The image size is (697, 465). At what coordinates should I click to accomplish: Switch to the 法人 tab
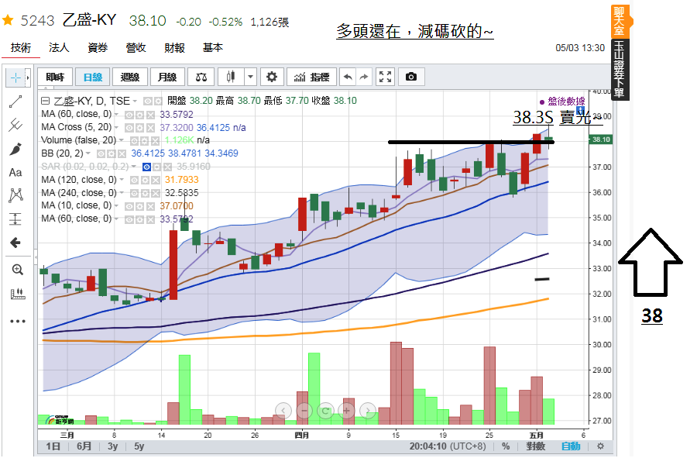pyautogui.click(x=59, y=47)
